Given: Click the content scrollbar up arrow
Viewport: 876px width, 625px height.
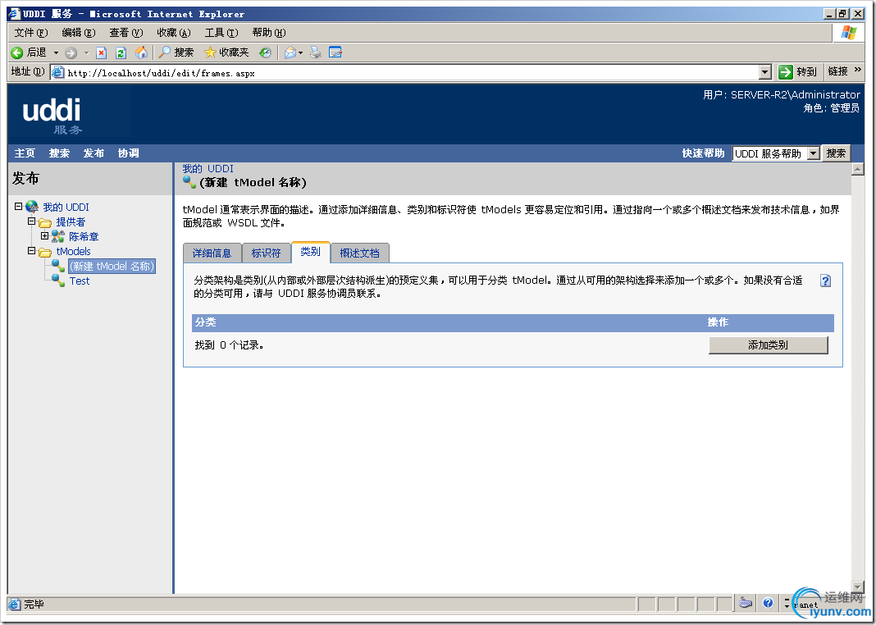Looking at the screenshot, I should (x=858, y=169).
